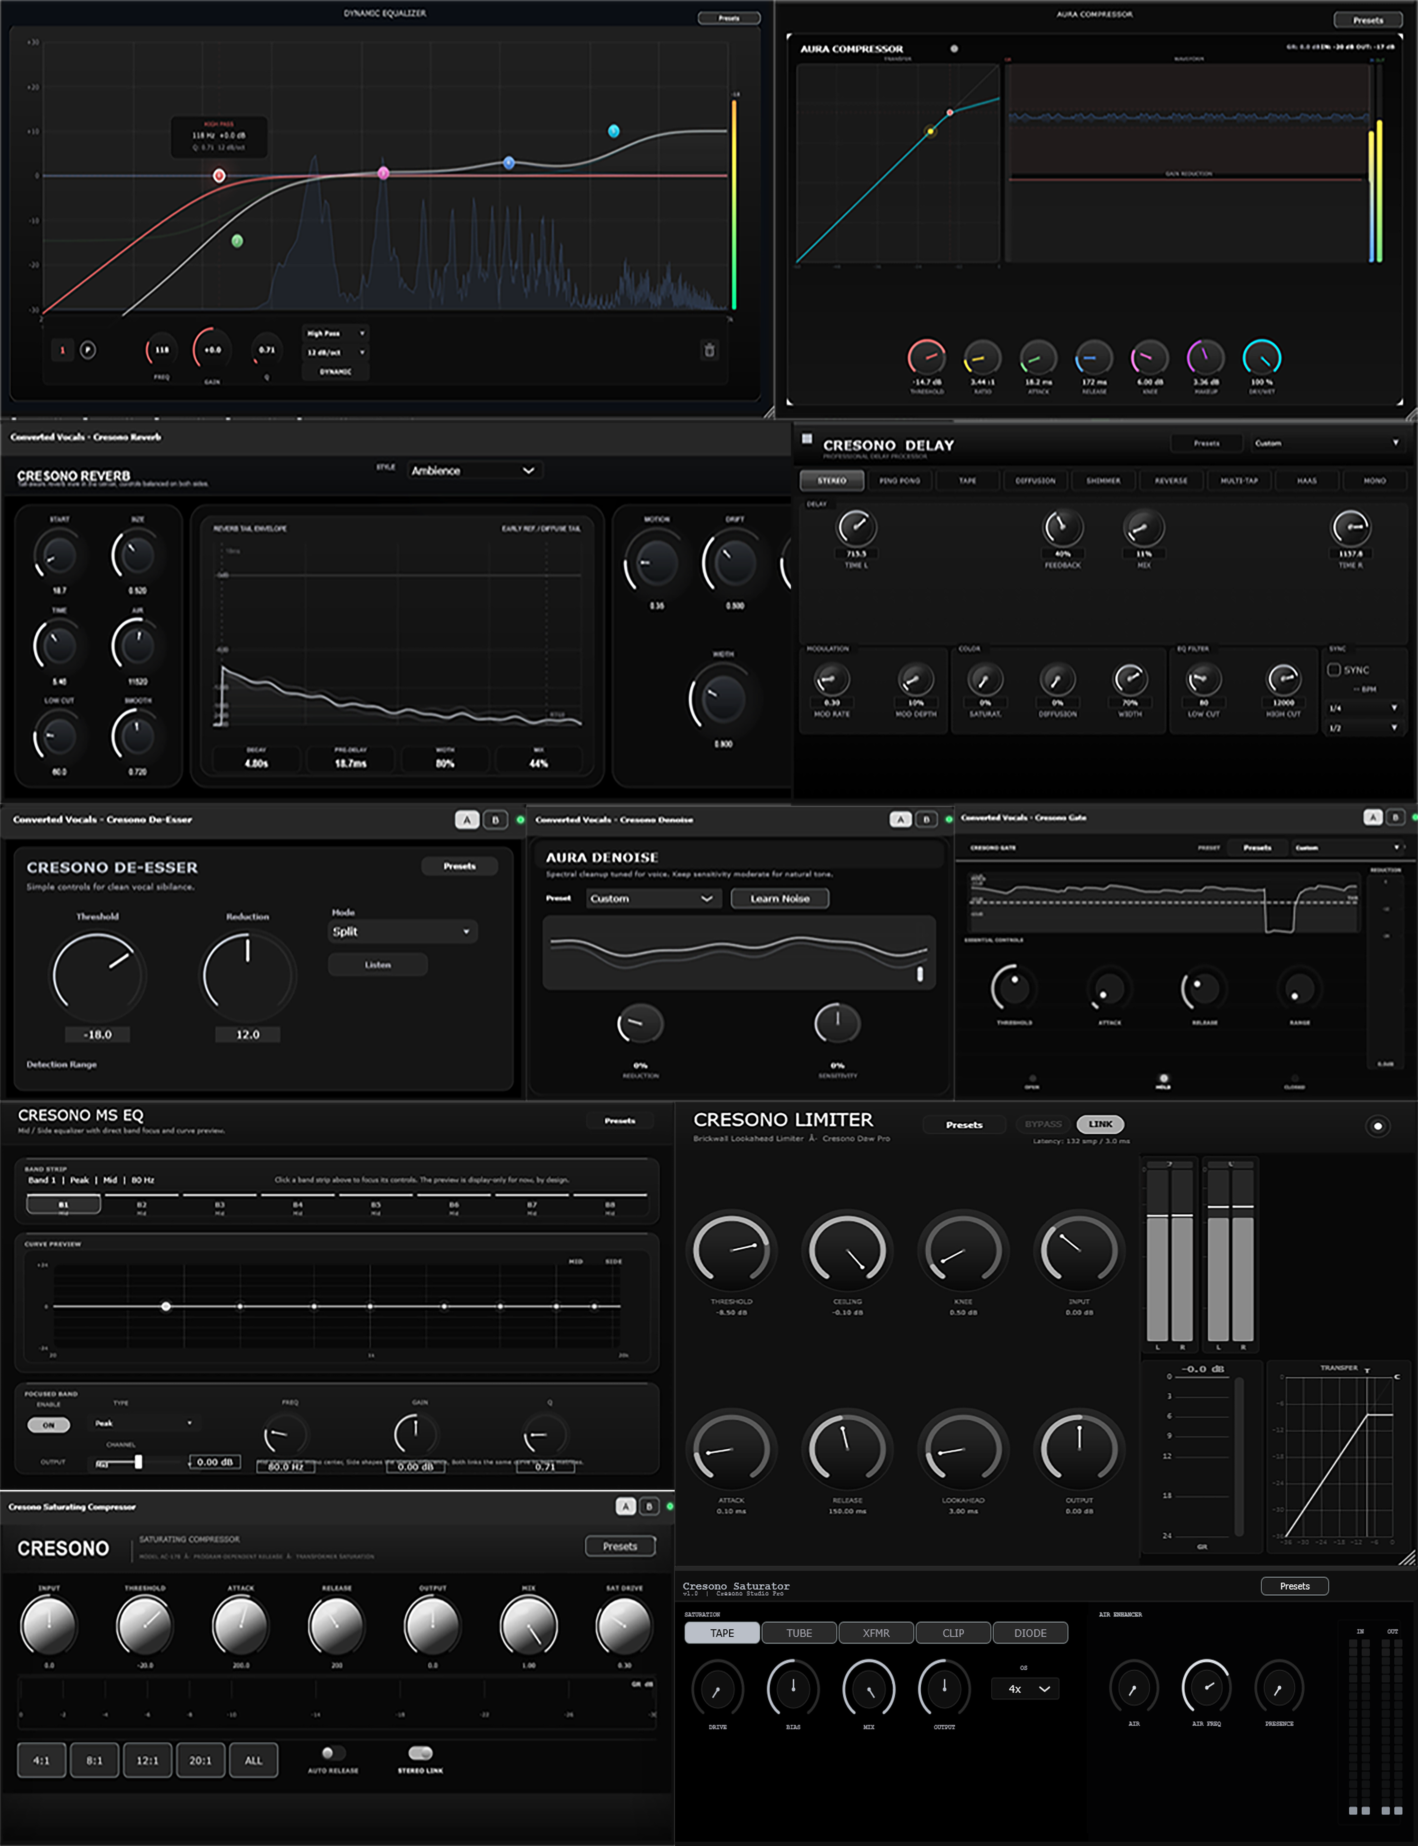Open the Peak type dropdown in MS EQ
The image size is (1418, 1846).
tap(144, 1423)
